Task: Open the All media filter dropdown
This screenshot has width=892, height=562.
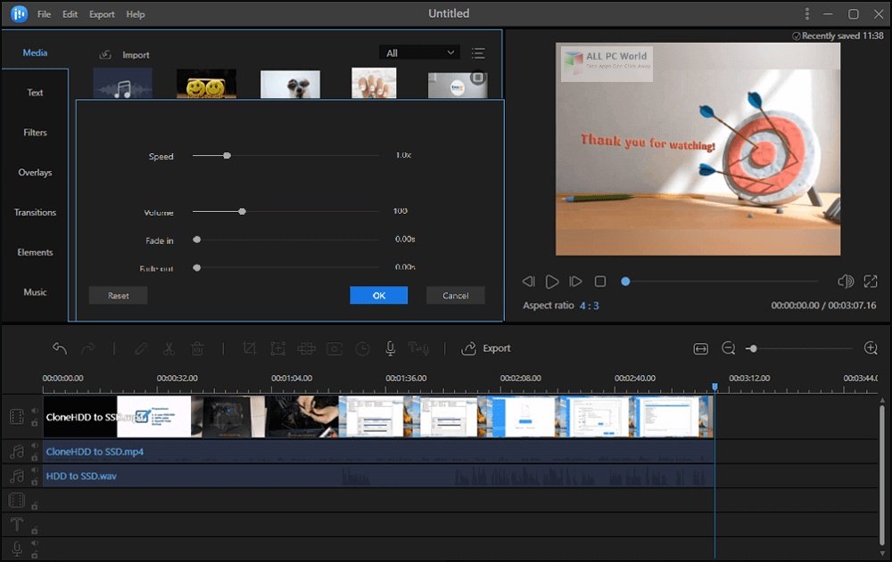Action: [x=419, y=53]
